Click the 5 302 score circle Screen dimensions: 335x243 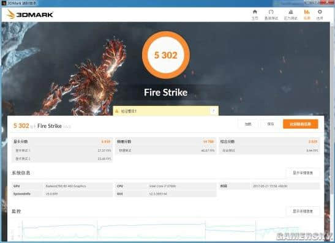tap(166, 55)
